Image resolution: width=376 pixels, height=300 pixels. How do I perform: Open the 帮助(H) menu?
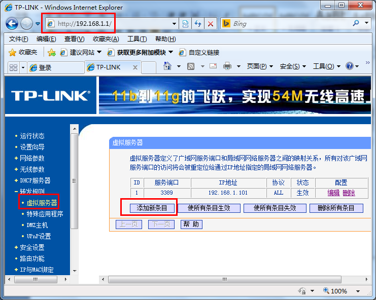[165, 39]
